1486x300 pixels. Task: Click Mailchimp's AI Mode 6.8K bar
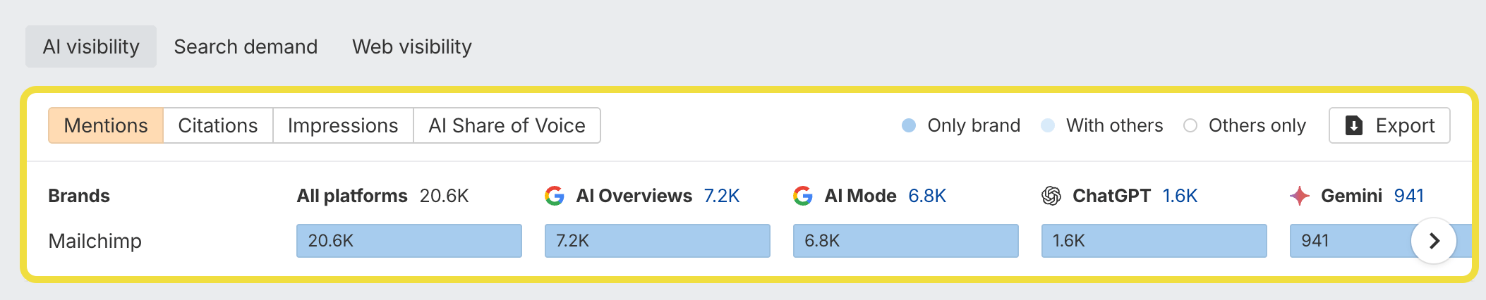tap(905, 241)
